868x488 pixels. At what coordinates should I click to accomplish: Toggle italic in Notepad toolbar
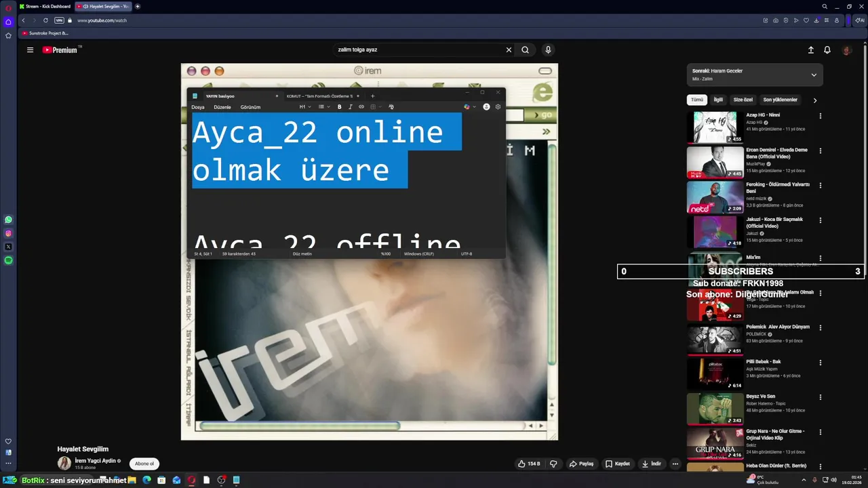[x=351, y=106]
